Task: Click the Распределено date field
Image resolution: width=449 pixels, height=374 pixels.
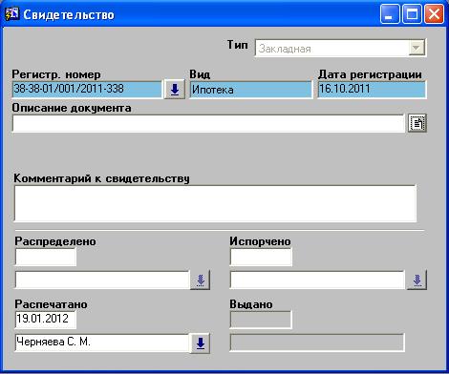Action: (x=46, y=257)
